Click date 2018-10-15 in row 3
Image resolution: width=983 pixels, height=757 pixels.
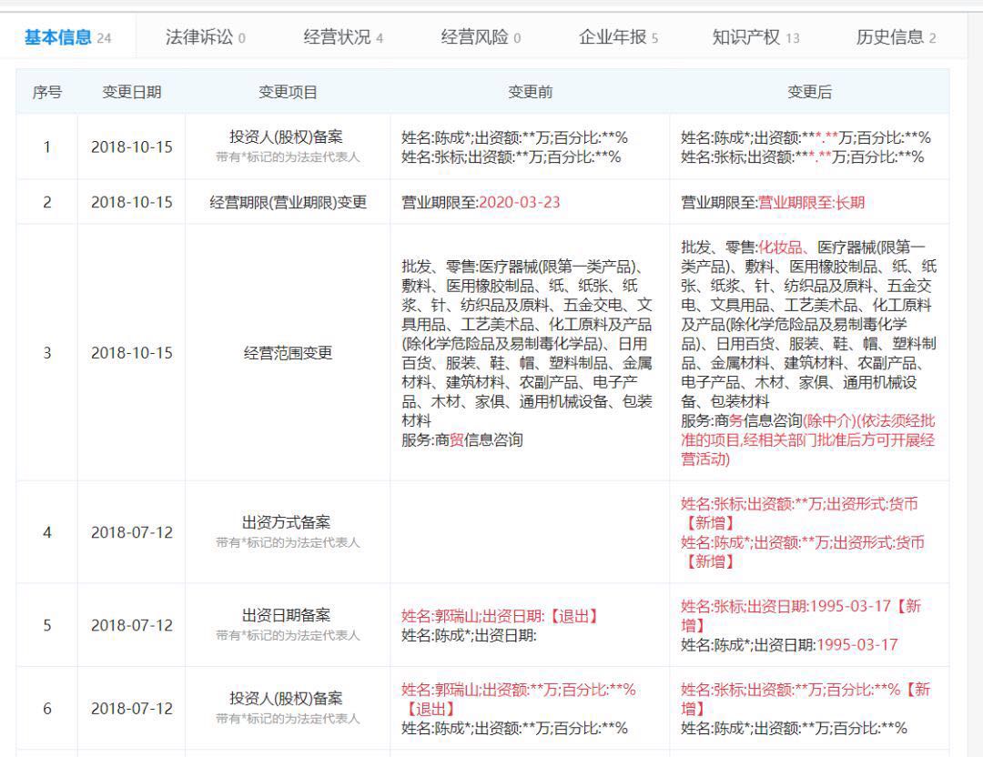(x=132, y=353)
